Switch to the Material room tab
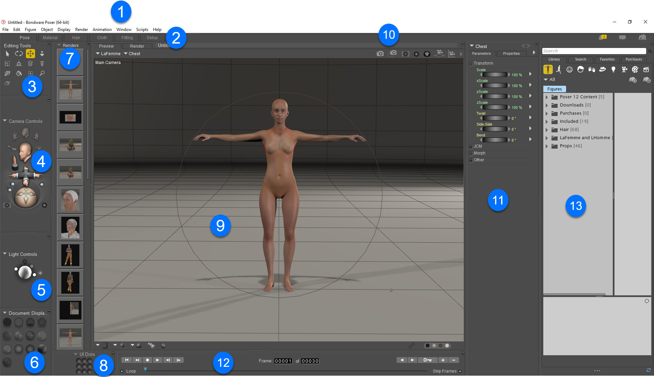 pos(50,38)
